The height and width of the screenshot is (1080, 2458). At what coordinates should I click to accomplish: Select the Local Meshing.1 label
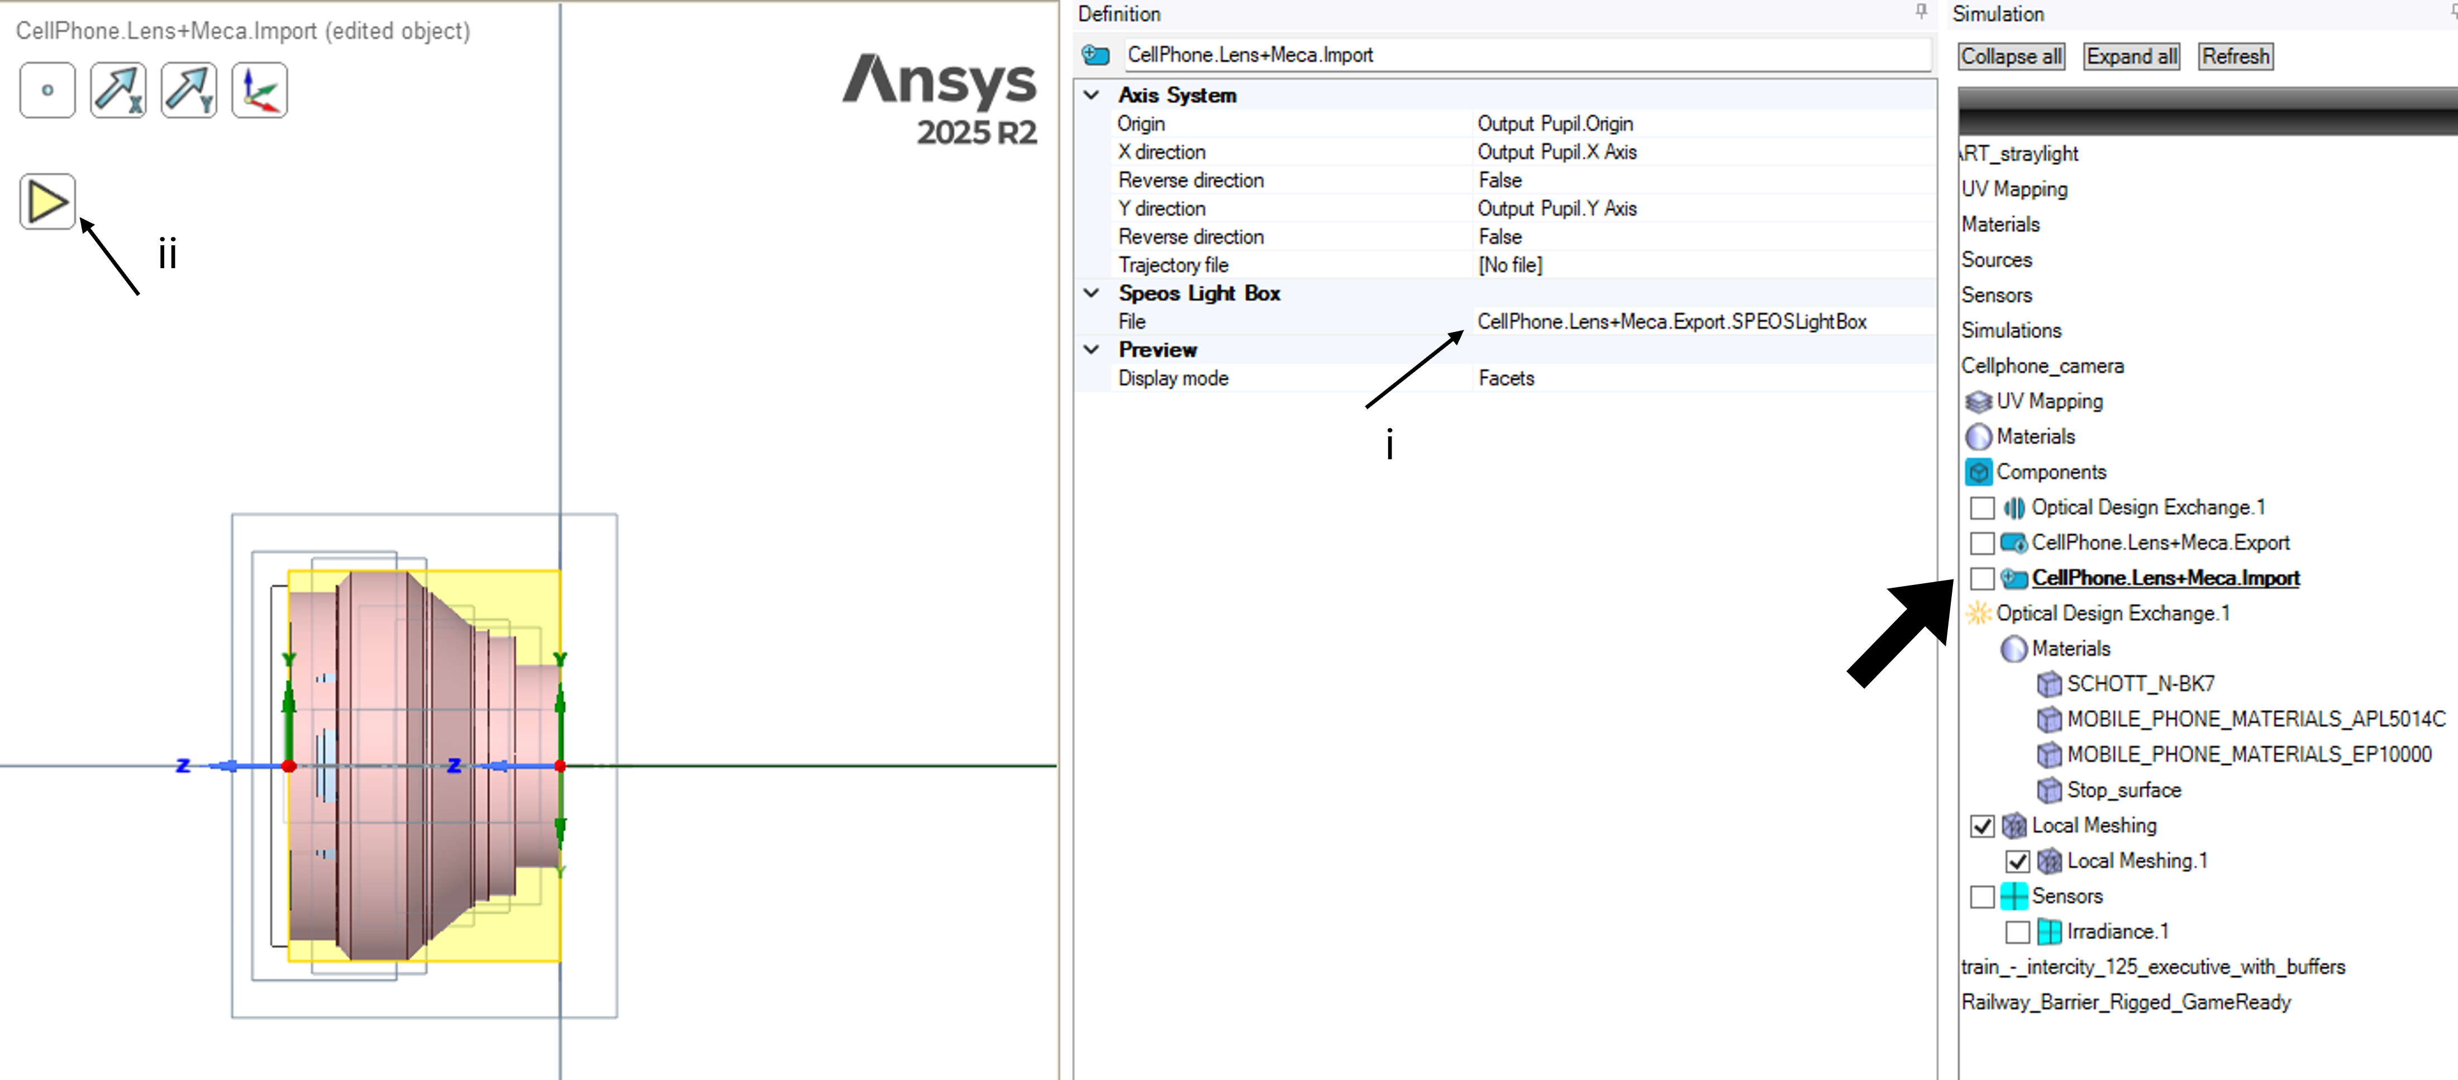coord(2136,860)
